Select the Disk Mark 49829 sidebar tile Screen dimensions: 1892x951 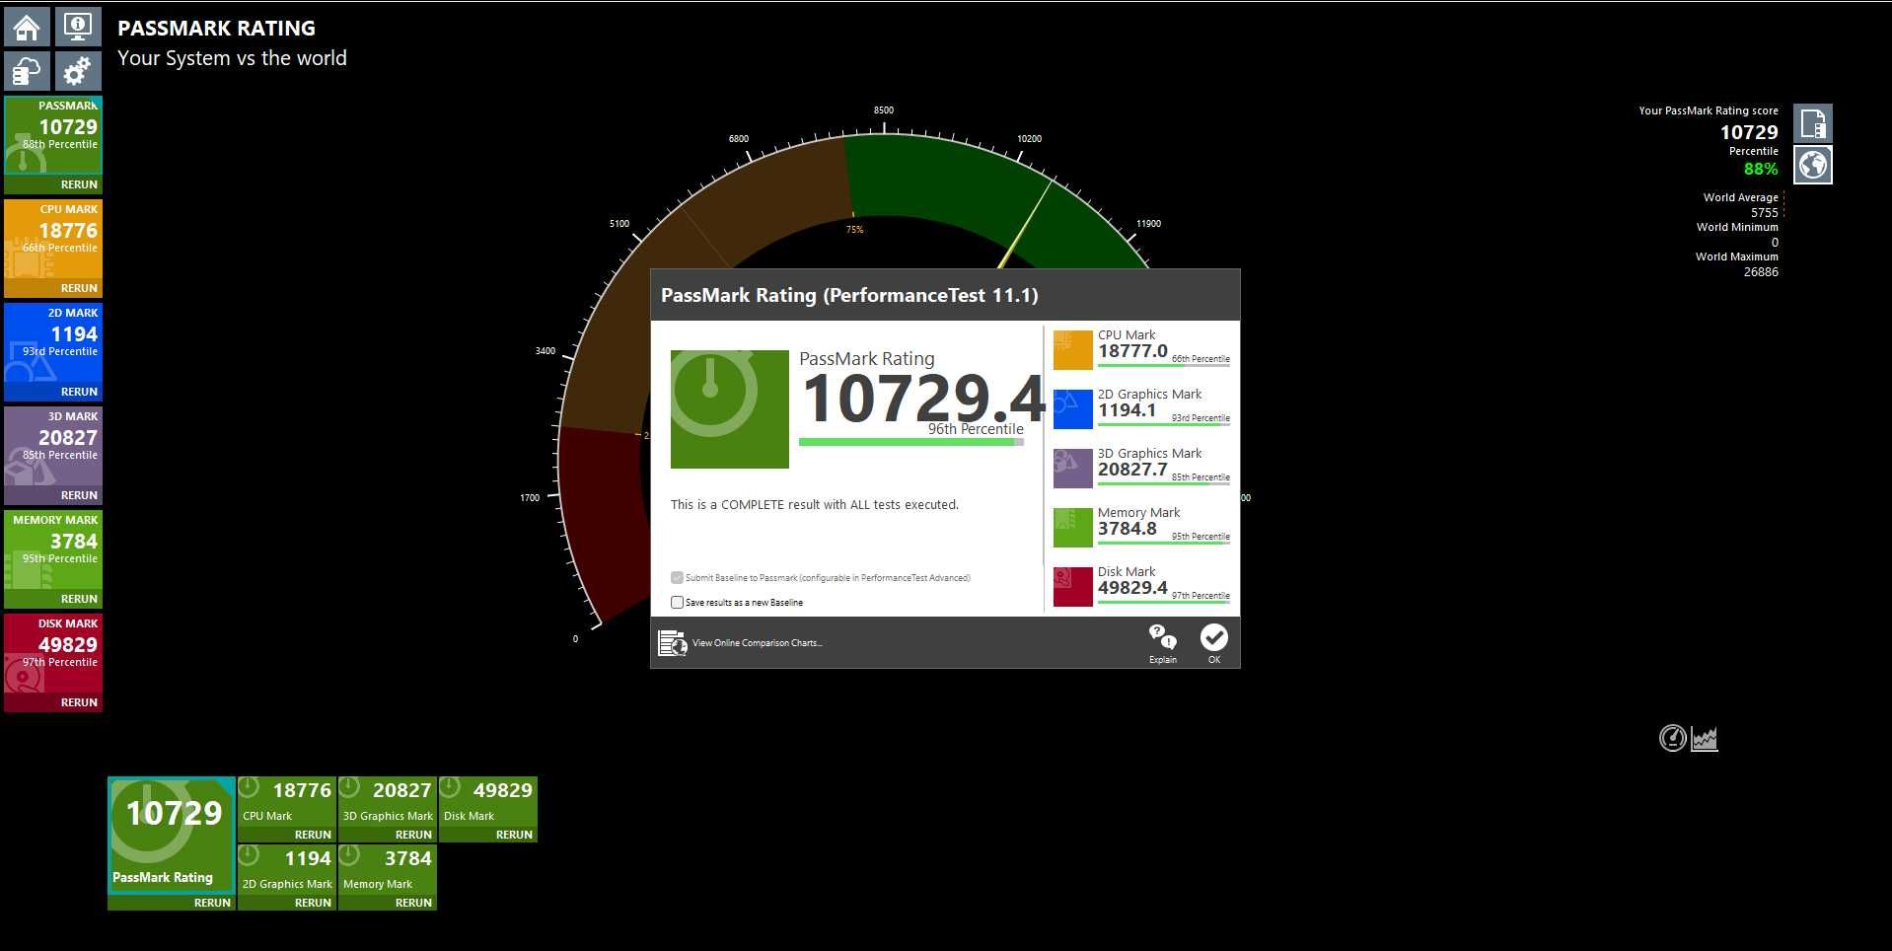[53, 653]
